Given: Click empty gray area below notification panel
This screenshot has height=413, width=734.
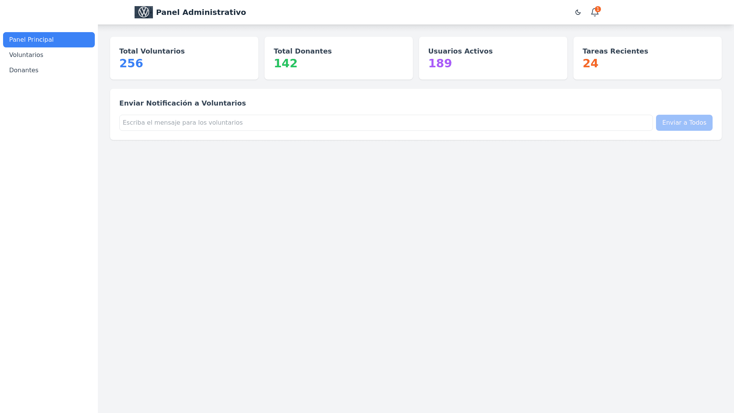Looking at the screenshot, I should (416, 268).
